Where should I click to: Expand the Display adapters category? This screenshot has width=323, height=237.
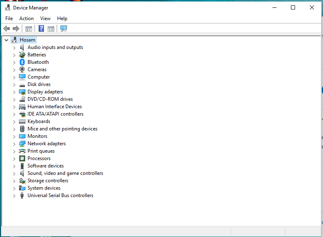coord(14,92)
